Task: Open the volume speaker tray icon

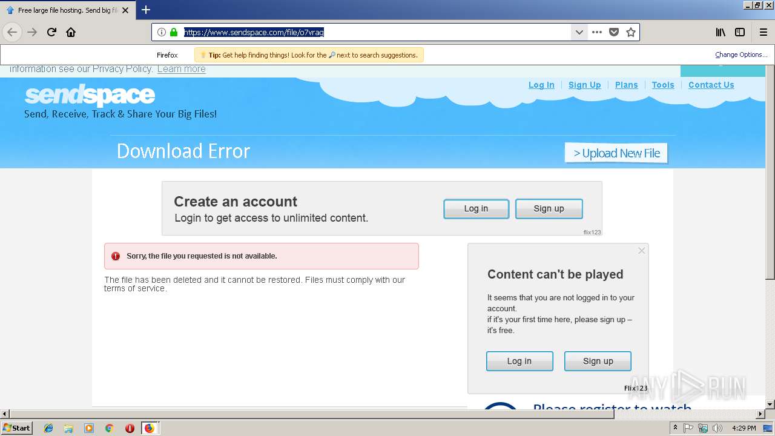Action: click(717, 428)
